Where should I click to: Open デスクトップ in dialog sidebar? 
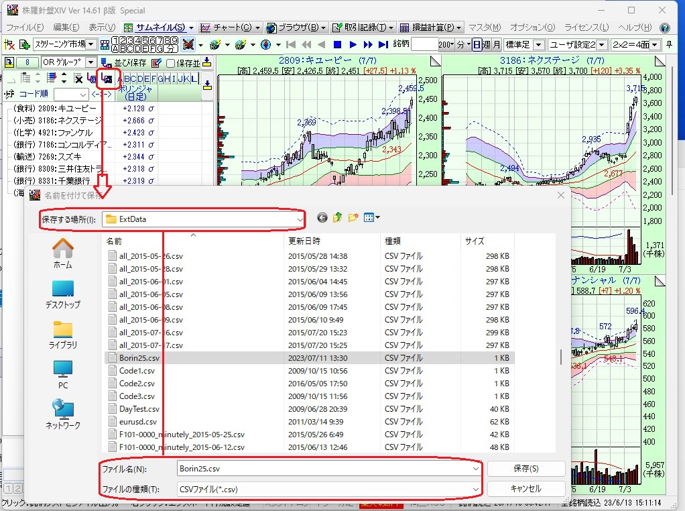coord(62,294)
